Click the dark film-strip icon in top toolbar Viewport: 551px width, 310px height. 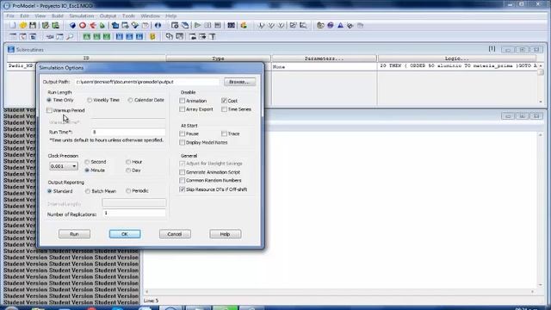click(231, 25)
